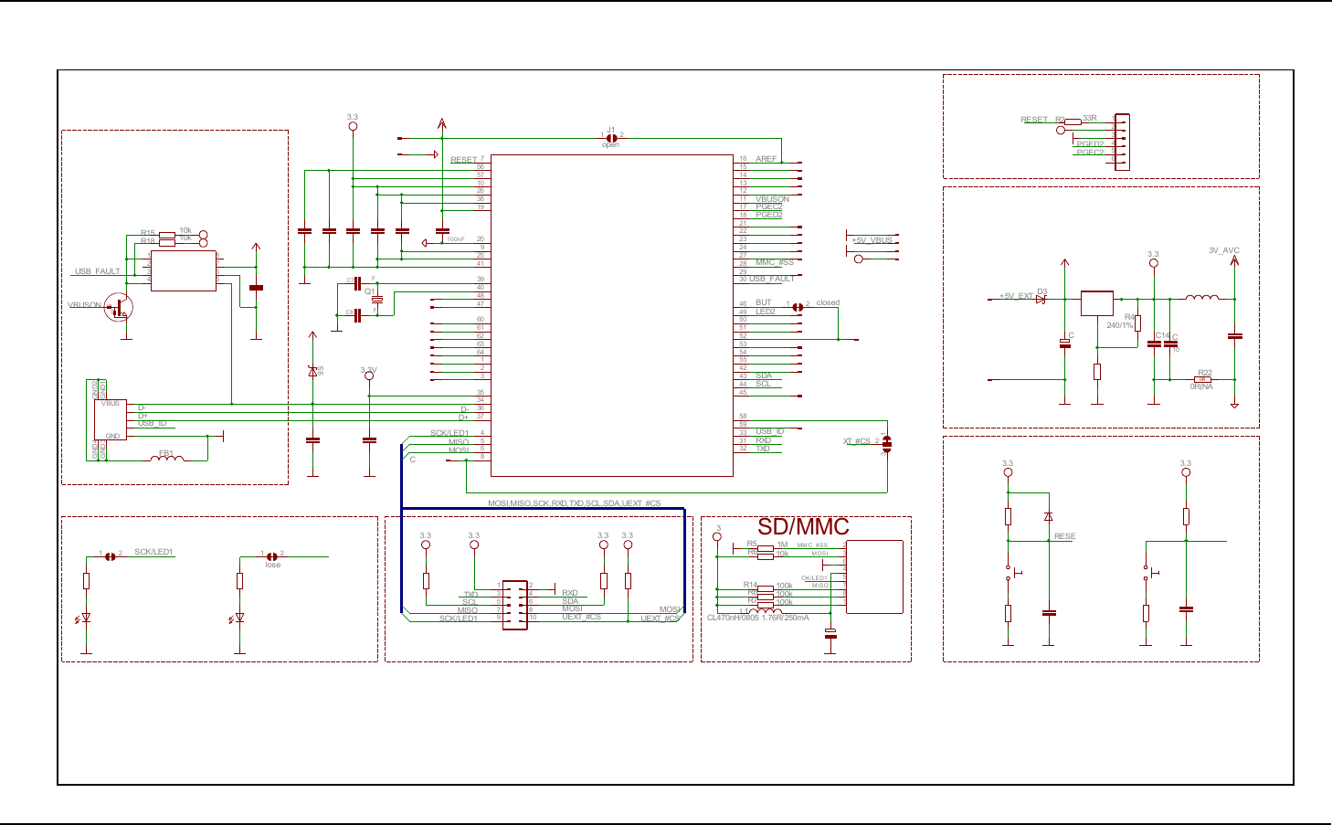Select the voltage regulator block in power section

[1097, 302]
